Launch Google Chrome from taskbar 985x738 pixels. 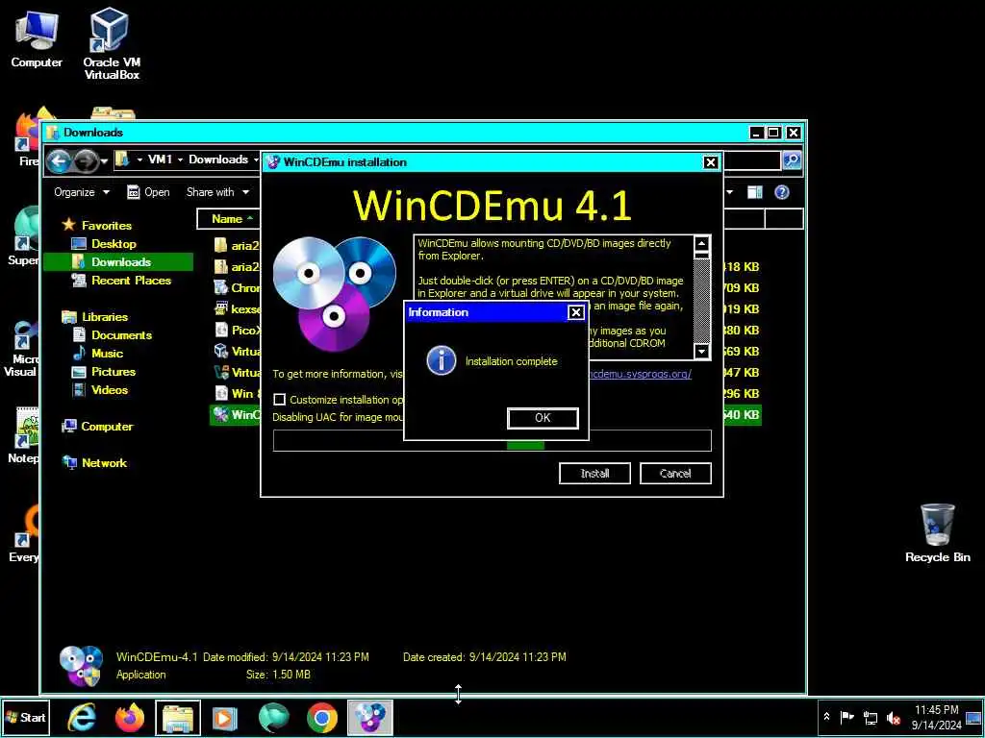coord(321,718)
